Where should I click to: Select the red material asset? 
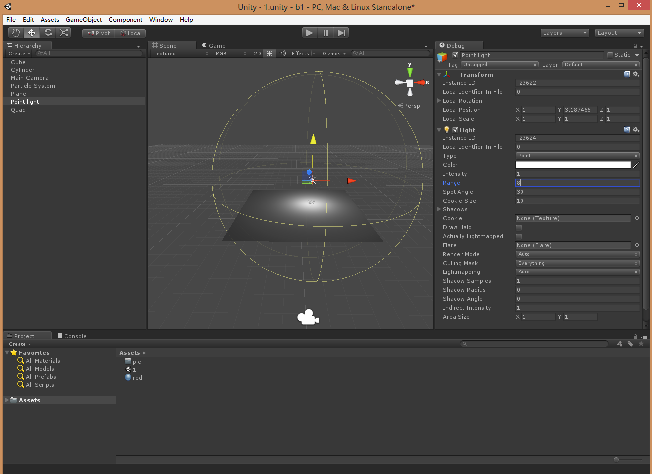(x=133, y=378)
